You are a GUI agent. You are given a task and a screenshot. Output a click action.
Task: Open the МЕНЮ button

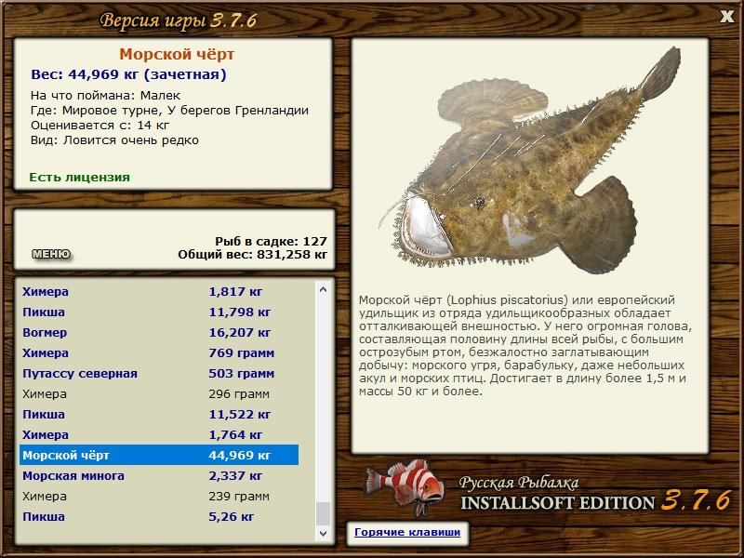pos(51,254)
